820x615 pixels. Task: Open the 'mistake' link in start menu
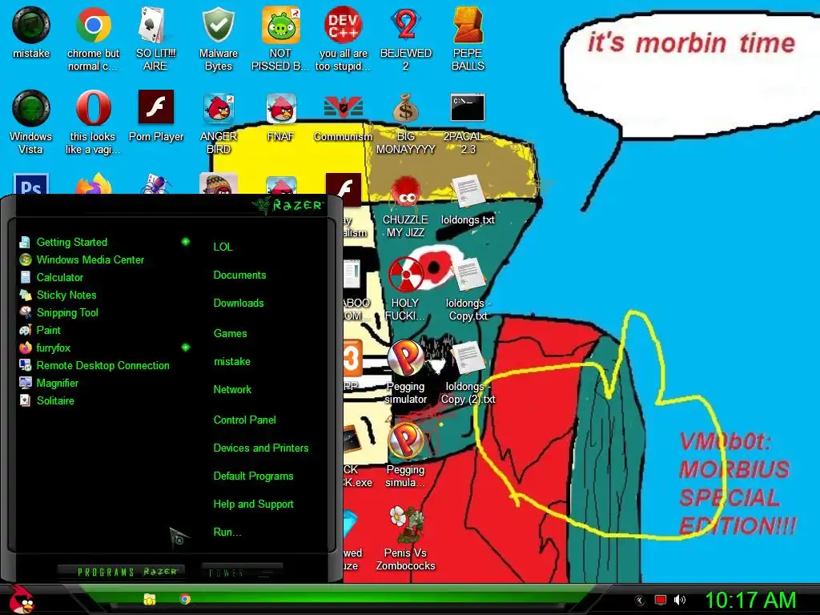tap(231, 362)
